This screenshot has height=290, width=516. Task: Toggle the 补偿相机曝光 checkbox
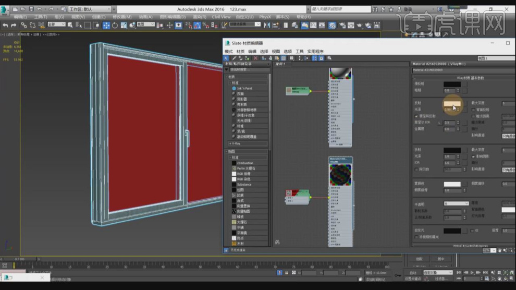click(416, 237)
